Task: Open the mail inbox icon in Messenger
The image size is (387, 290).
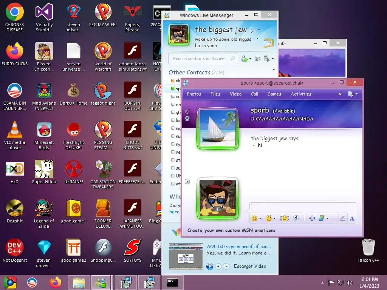Action: [269, 43]
